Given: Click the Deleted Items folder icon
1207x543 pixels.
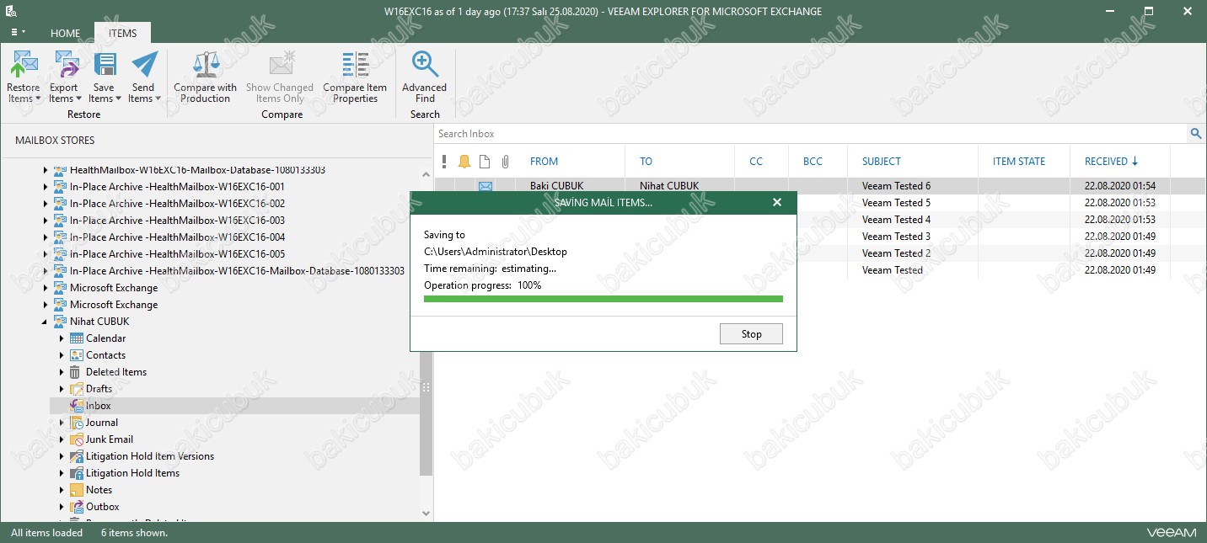Looking at the screenshot, I should coord(77,372).
